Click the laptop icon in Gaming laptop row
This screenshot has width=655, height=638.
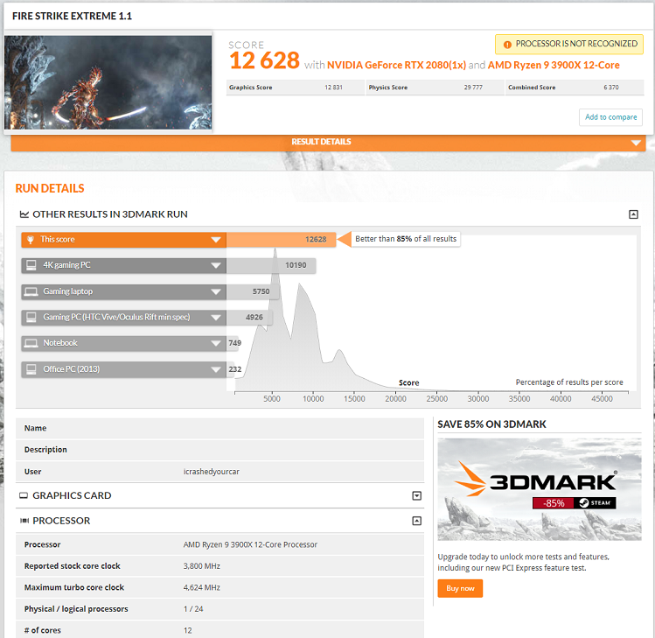(31, 291)
